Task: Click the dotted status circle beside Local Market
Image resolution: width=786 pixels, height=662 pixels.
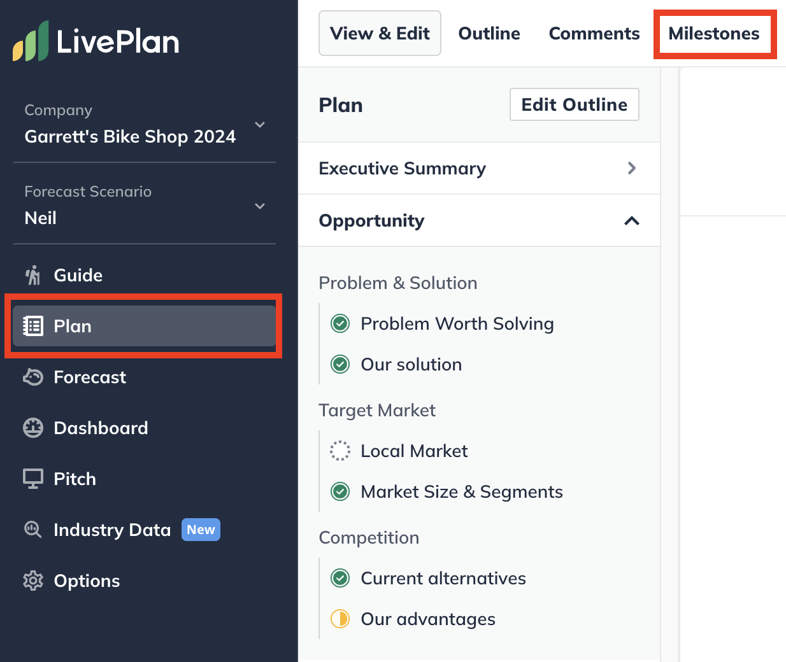Action: tap(340, 451)
